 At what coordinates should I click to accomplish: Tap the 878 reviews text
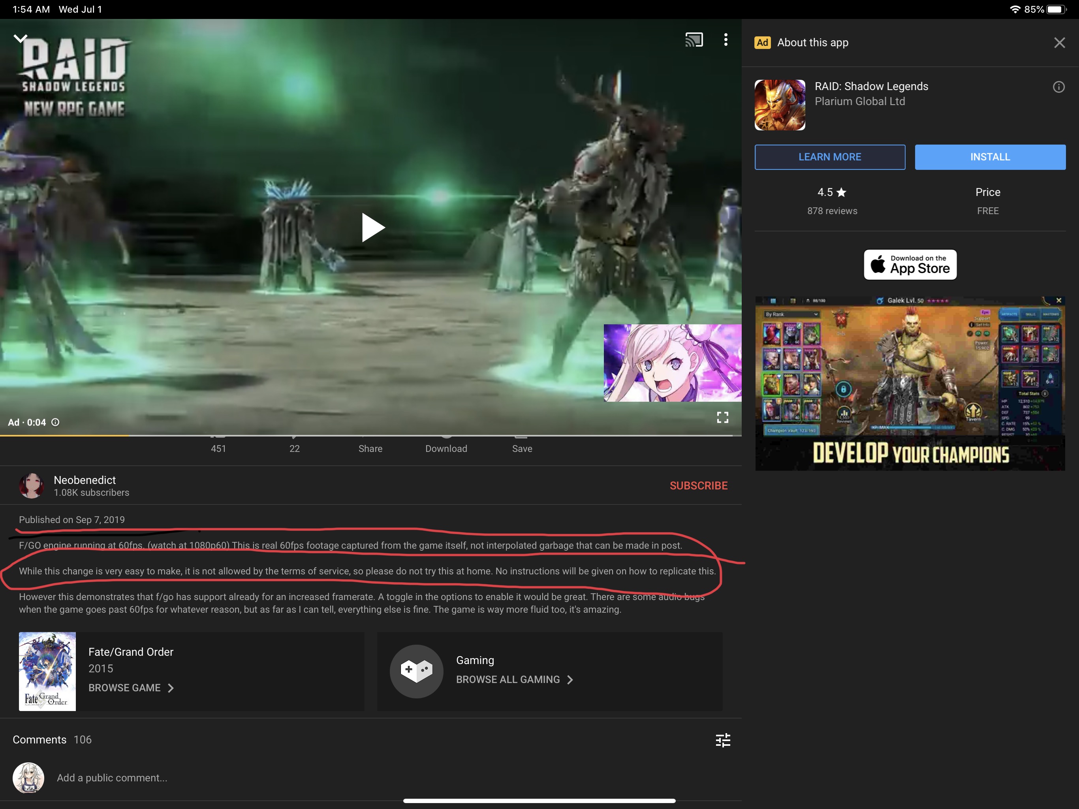coord(832,211)
